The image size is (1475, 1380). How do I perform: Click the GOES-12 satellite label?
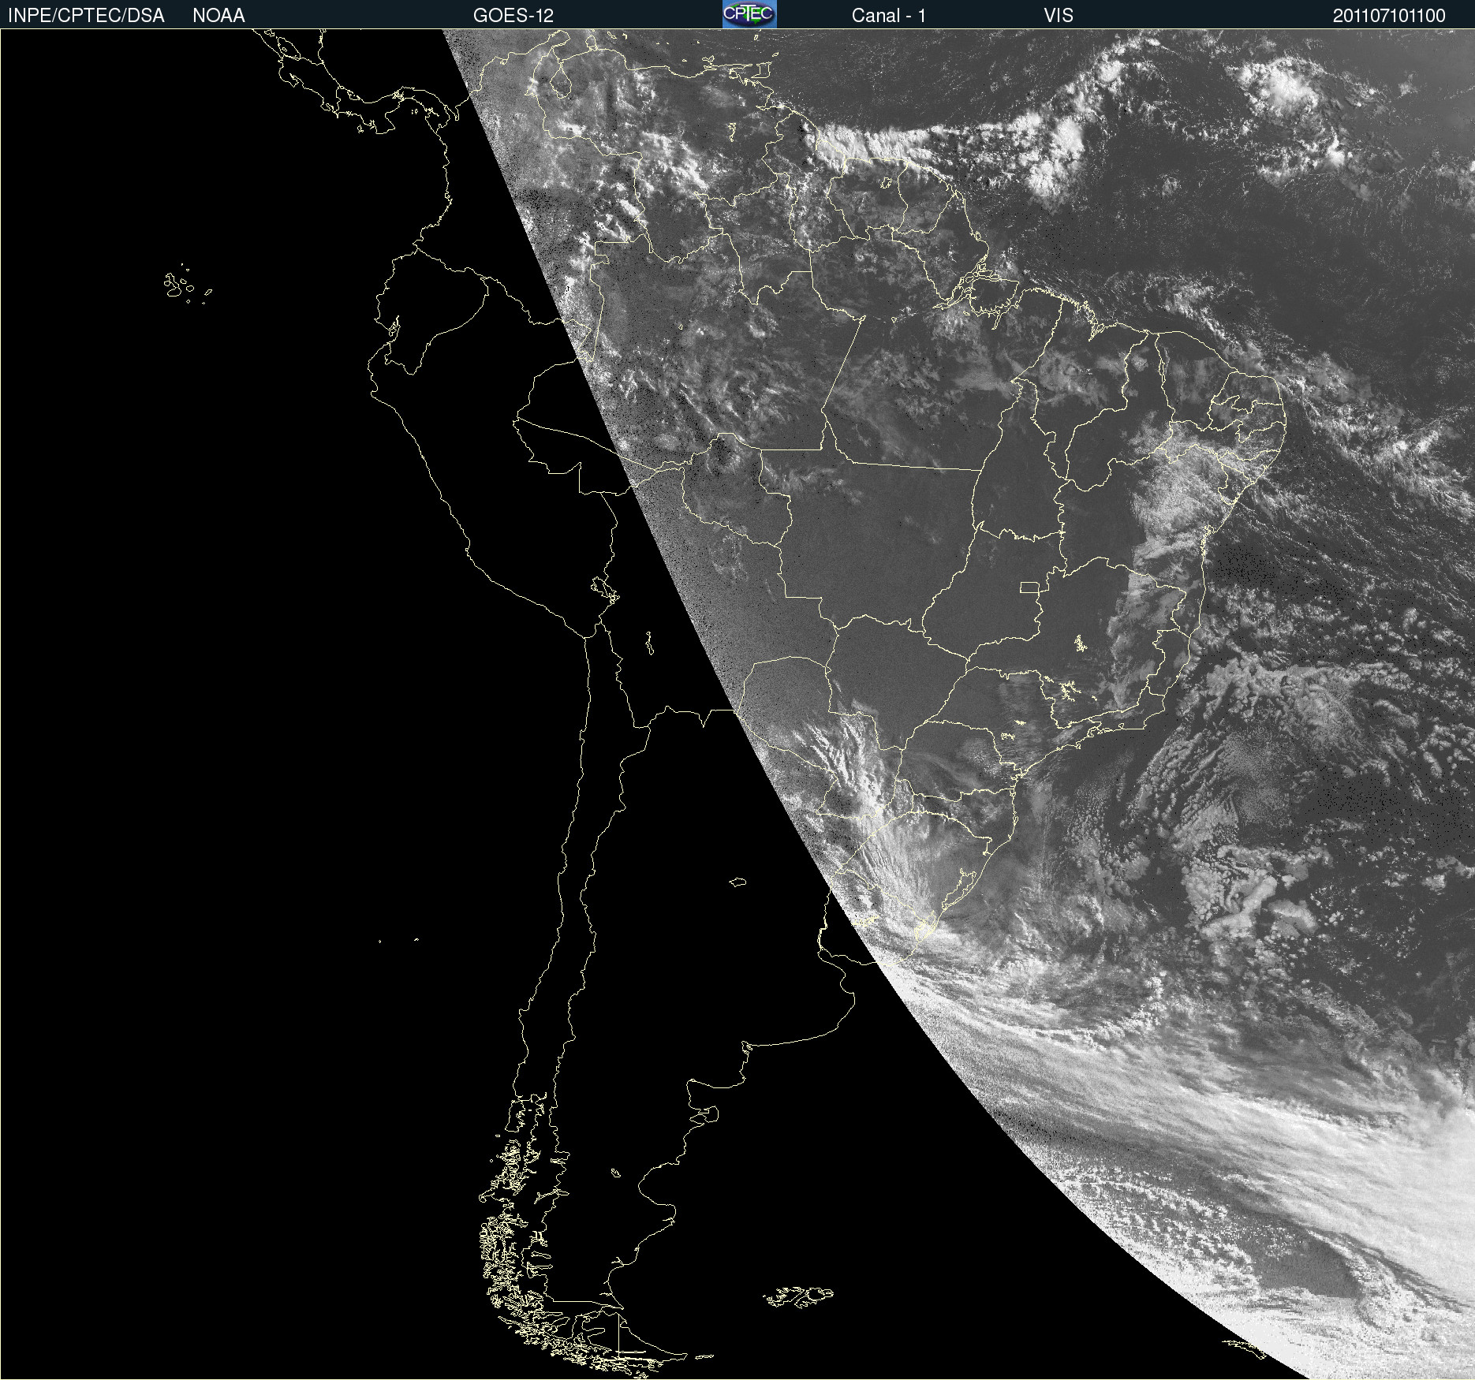(x=513, y=16)
